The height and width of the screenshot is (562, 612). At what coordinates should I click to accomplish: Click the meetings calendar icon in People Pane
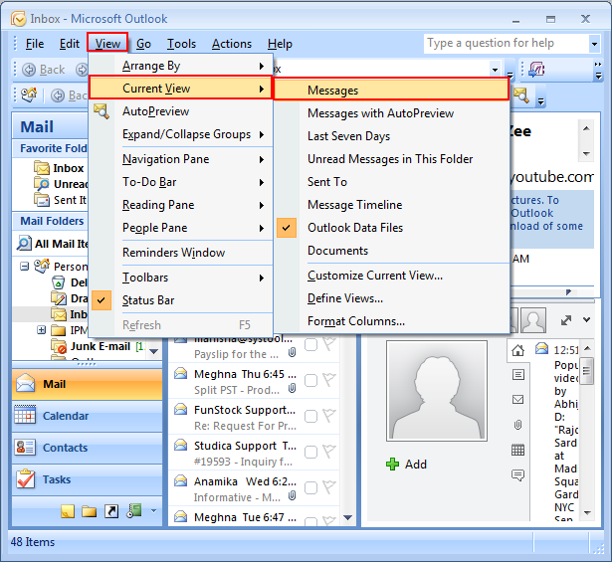click(x=517, y=450)
